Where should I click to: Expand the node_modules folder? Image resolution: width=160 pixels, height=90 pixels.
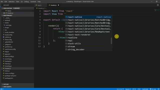4,32
